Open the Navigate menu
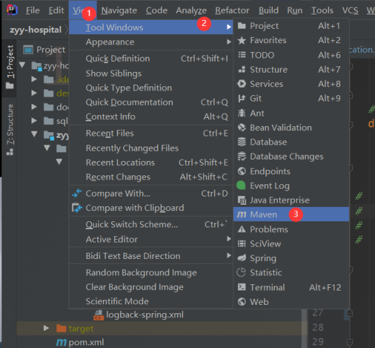The height and width of the screenshot is (348, 375). point(119,10)
